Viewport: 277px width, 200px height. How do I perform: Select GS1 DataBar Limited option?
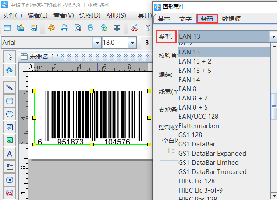tap(224, 163)
